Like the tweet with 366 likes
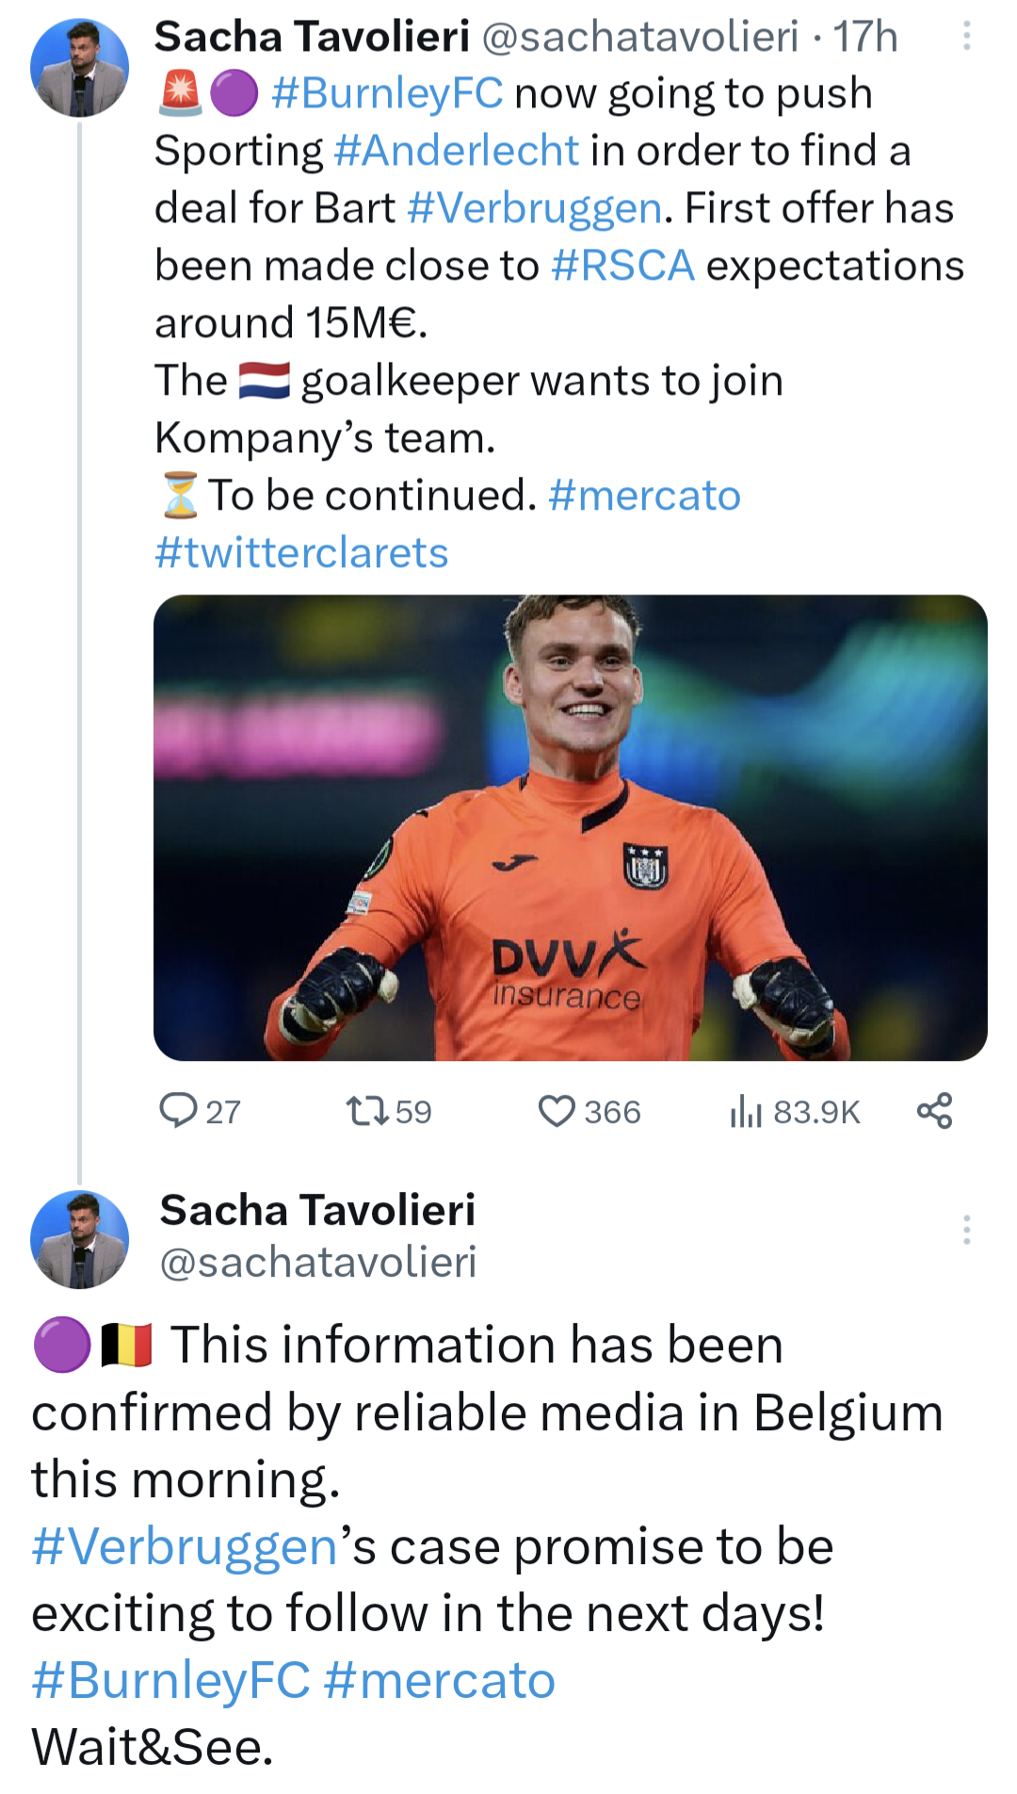The image size is (1017, 1794). point(557,1111)
